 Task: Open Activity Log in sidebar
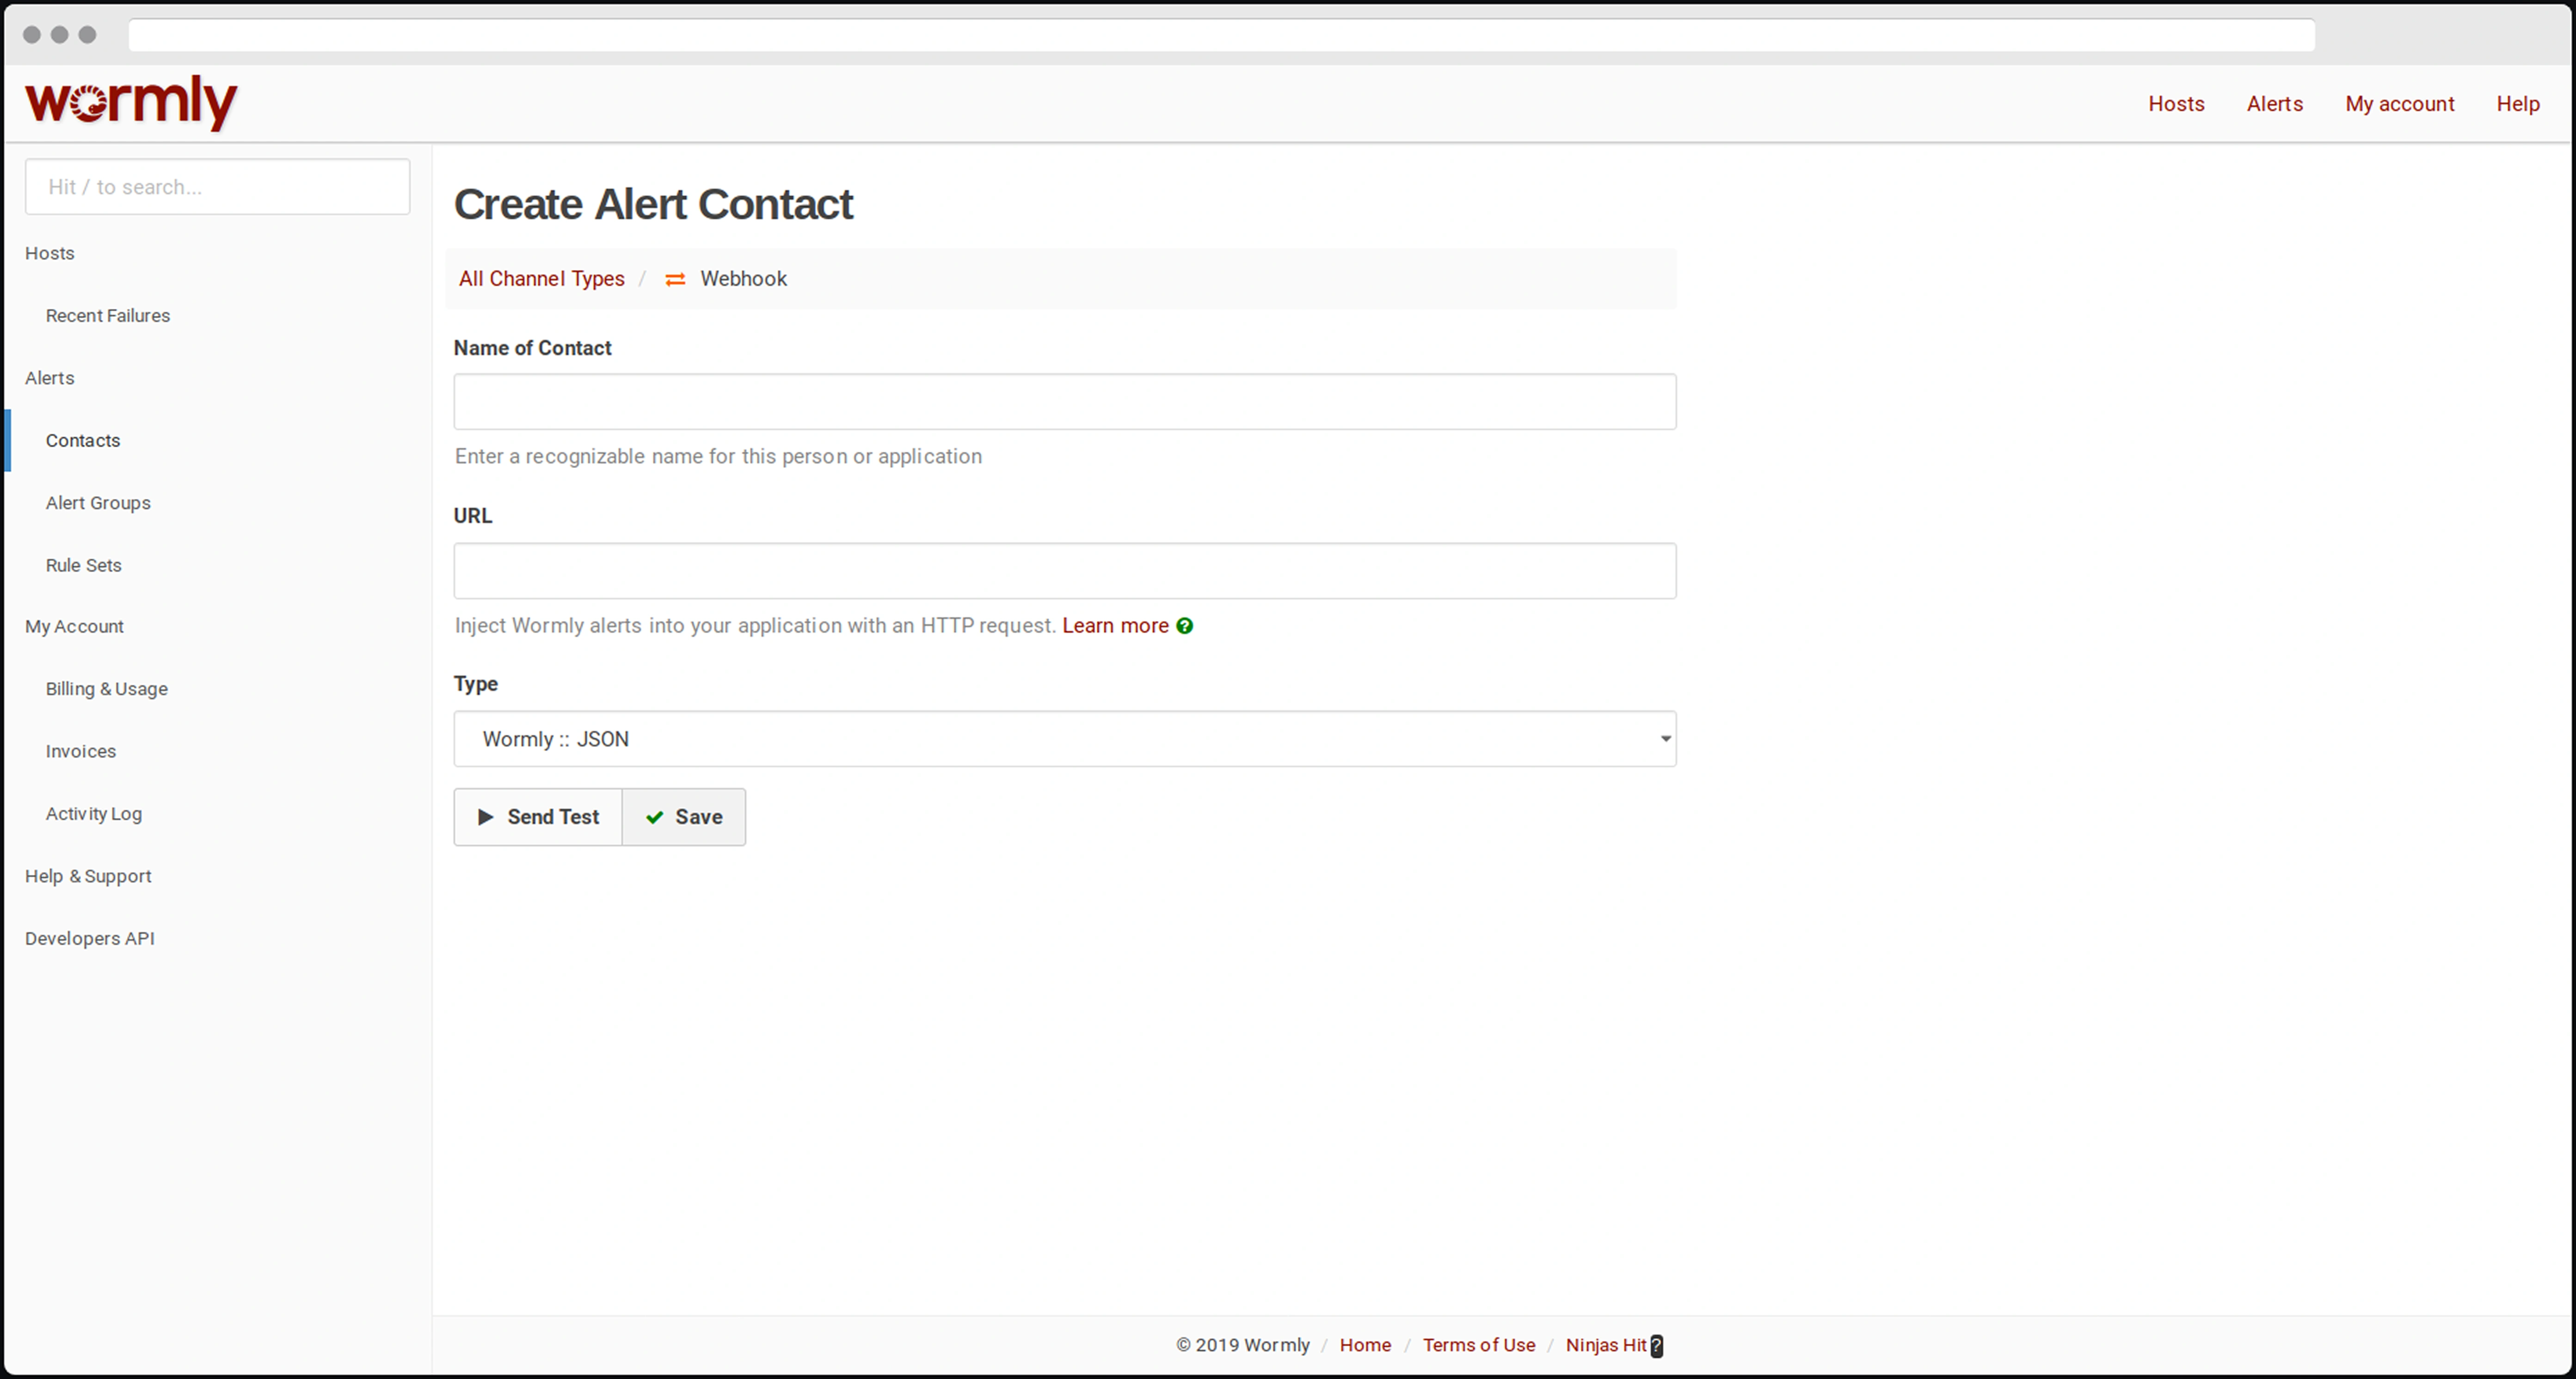[x=93, y=814]
